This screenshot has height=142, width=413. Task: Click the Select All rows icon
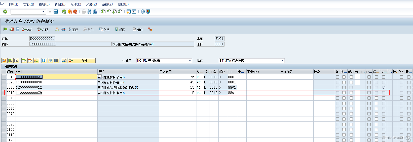tap(10, 60)
